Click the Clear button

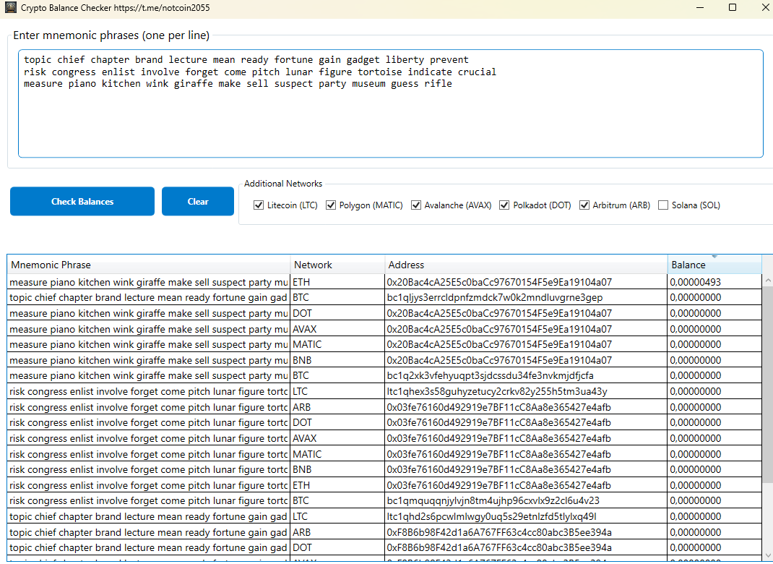click(x=198, y=202)
